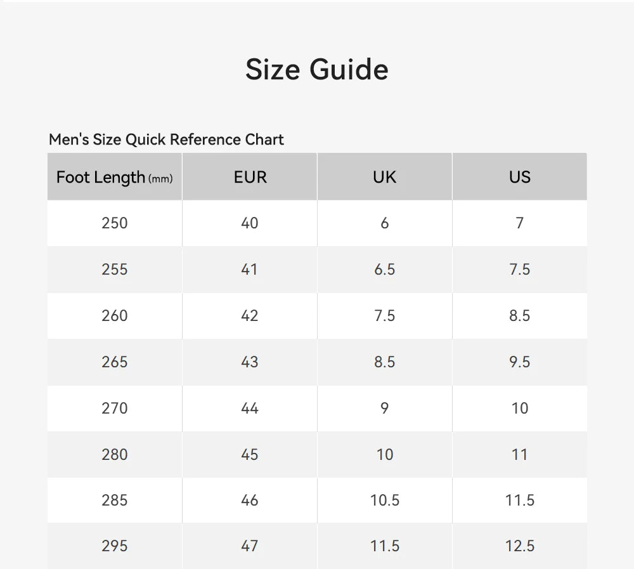Select the 295 foot length cell
The width and height of the screenshot is (634, 569).
tap(115, 546)
